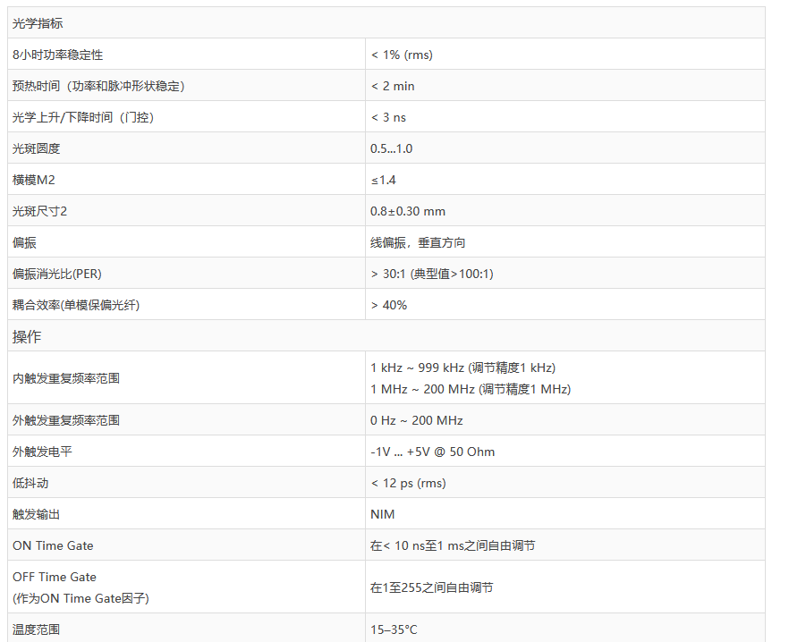Select the 0.8±0.30 mm spot size value
Image resolution: width=789 pixels, height=642 pixels.
tap(408, 211)
